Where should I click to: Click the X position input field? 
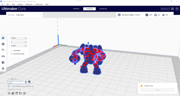click(19, 38)
